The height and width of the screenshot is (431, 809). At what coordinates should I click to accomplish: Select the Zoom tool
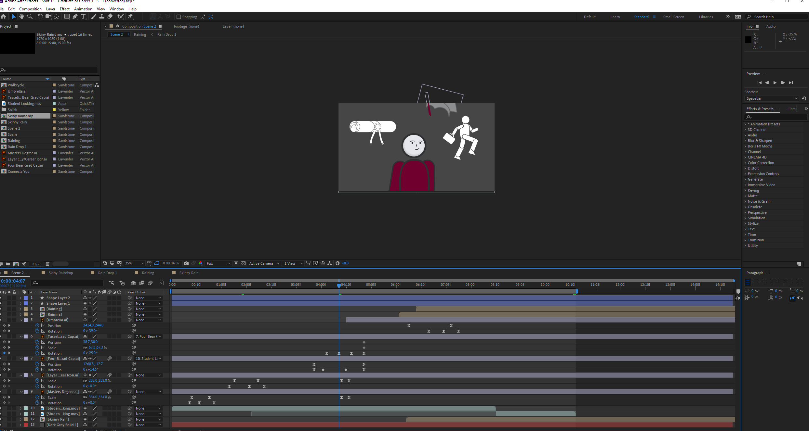tap(30, 17)
